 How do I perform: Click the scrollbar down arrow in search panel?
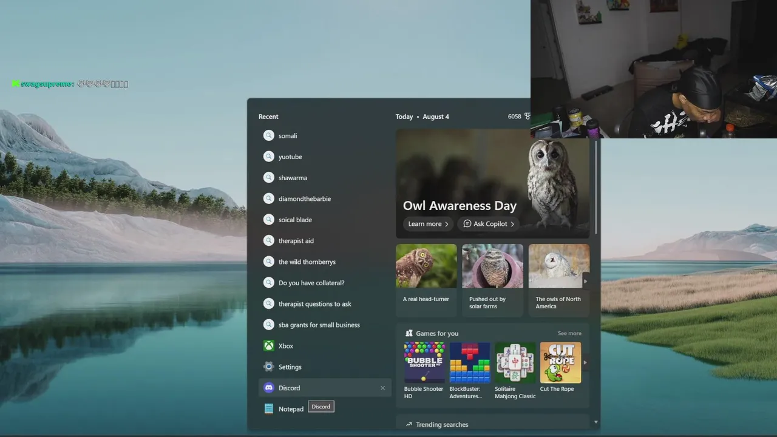tap(595, 422)
